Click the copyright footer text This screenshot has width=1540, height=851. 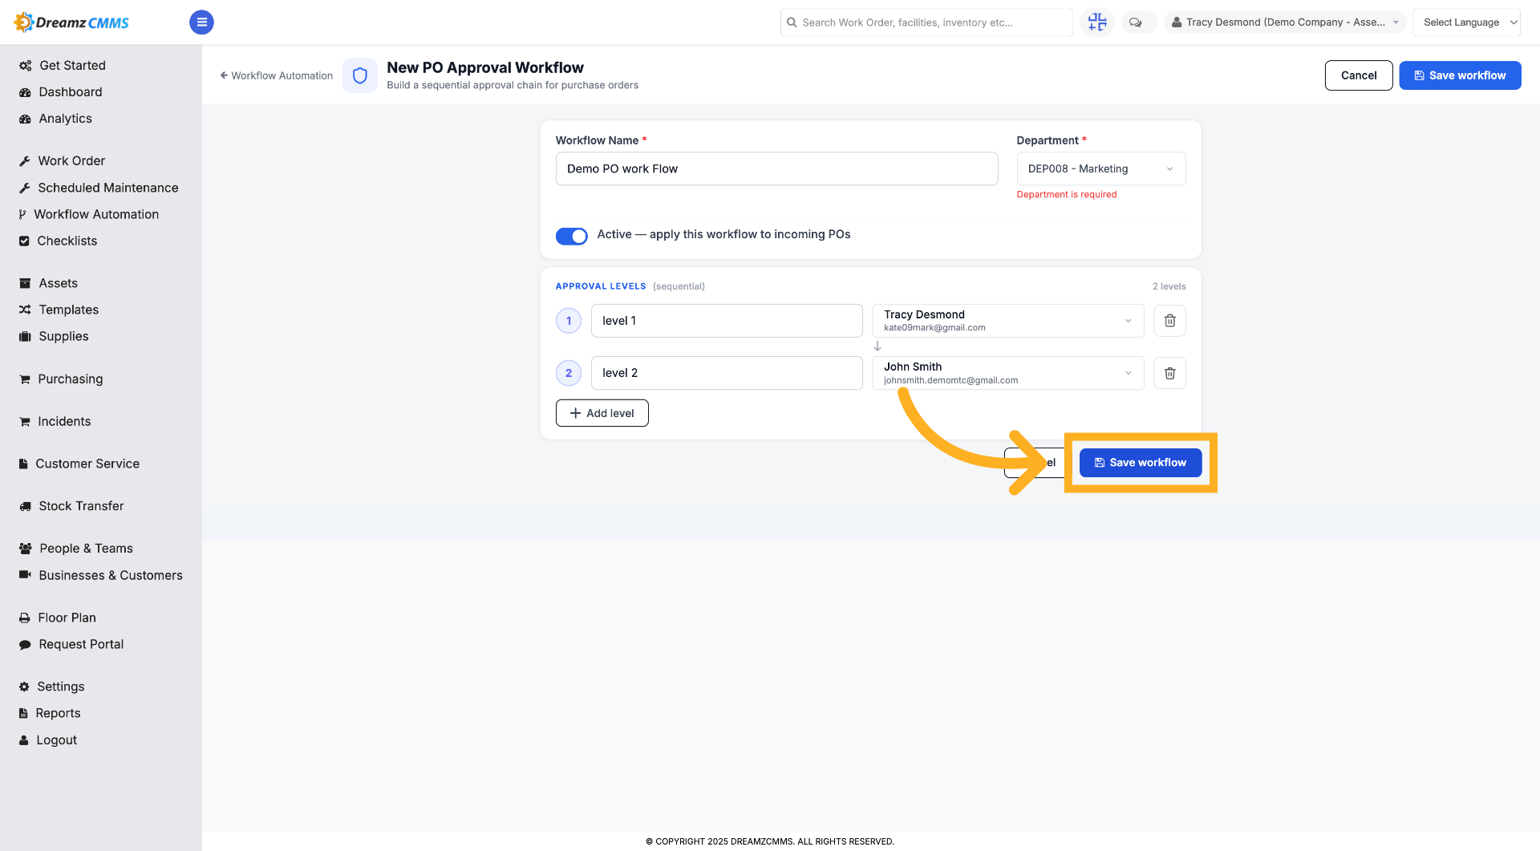pyautogui.click(x=770, y=841)
